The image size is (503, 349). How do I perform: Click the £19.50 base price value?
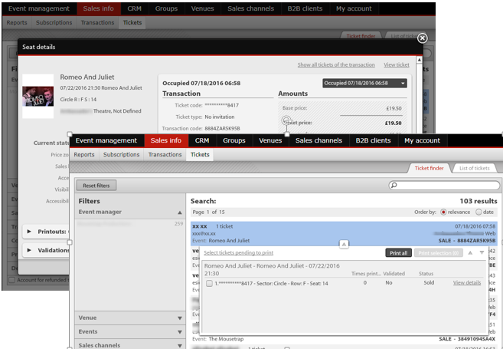coord(394,108)
